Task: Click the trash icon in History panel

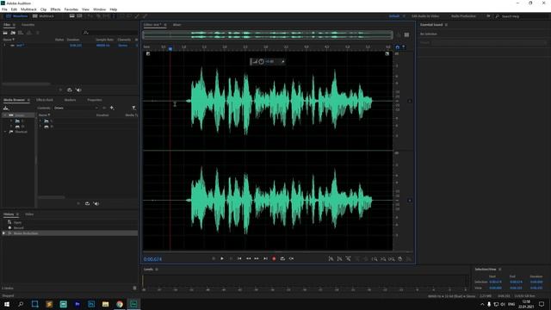Action: tap(134, 288)
